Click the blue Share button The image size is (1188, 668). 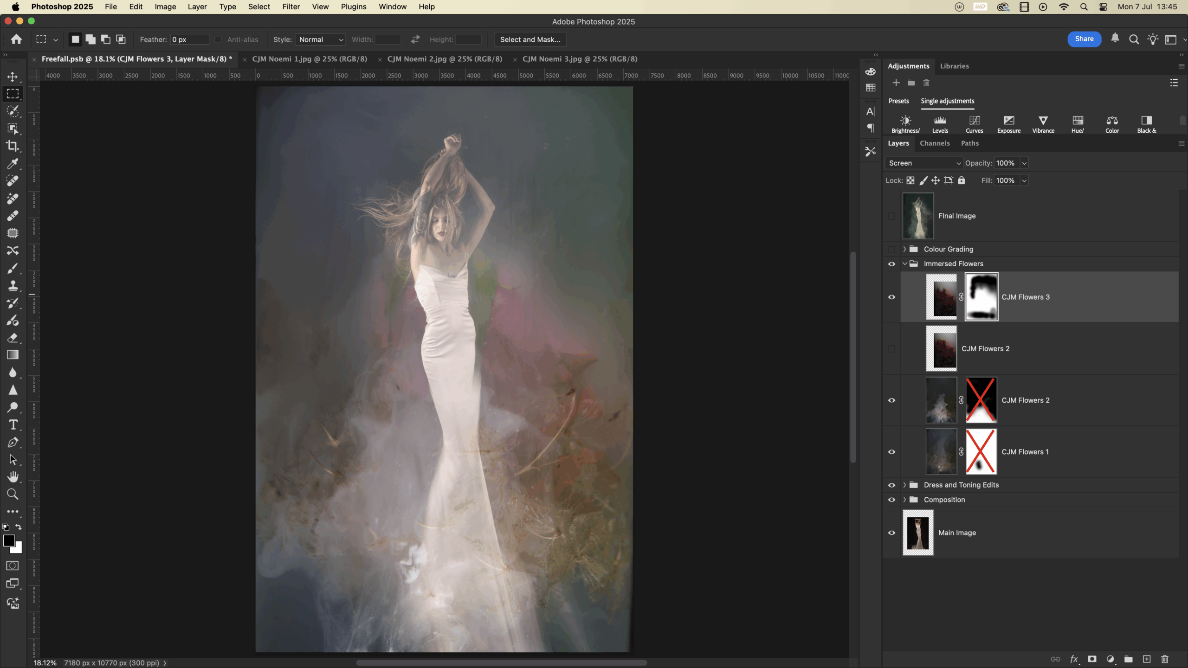(1084, 39)
